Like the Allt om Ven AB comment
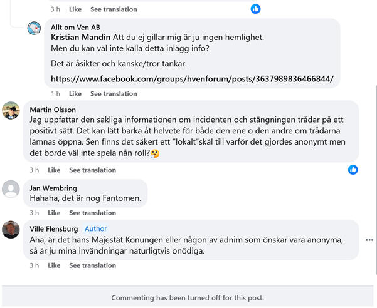The height and width of the screenshot is (308, 377). click(75, 93)
